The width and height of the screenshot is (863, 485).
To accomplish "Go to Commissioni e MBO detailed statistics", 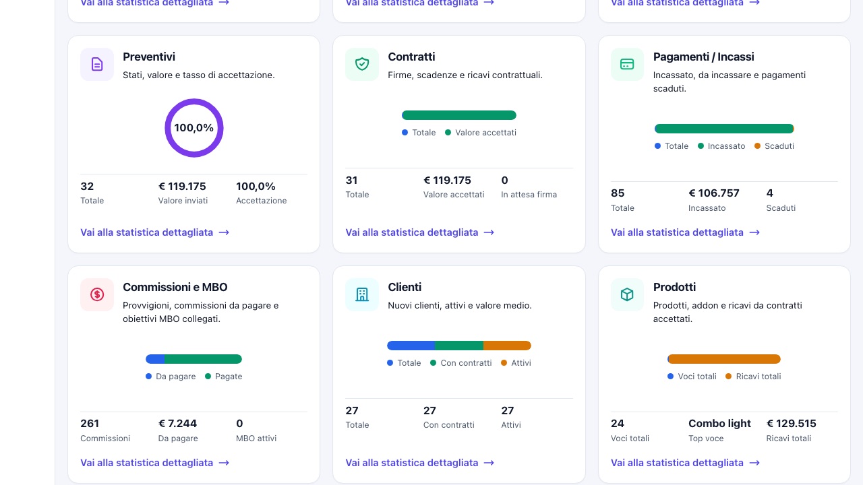I will tap(155, 463).
